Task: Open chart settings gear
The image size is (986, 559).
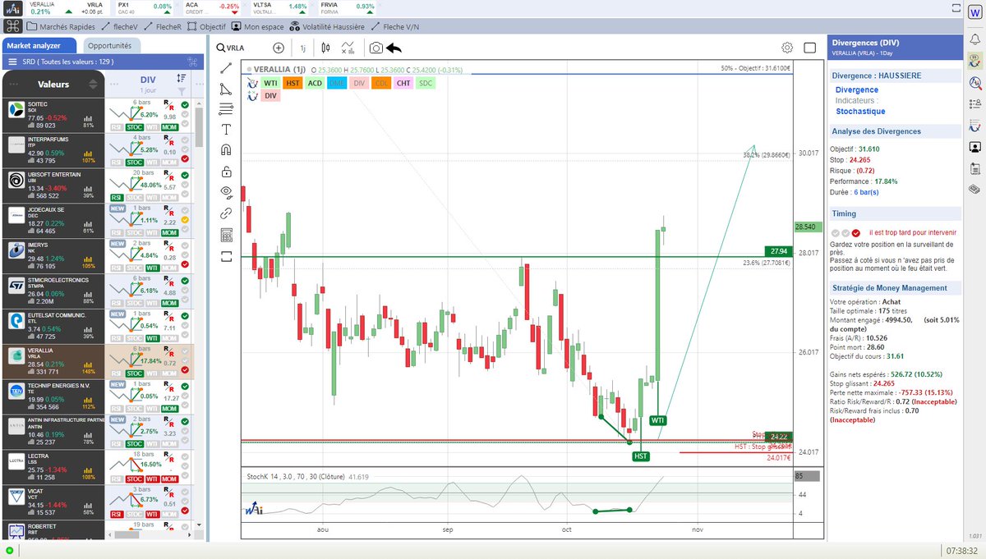Action: click(787, 48)
